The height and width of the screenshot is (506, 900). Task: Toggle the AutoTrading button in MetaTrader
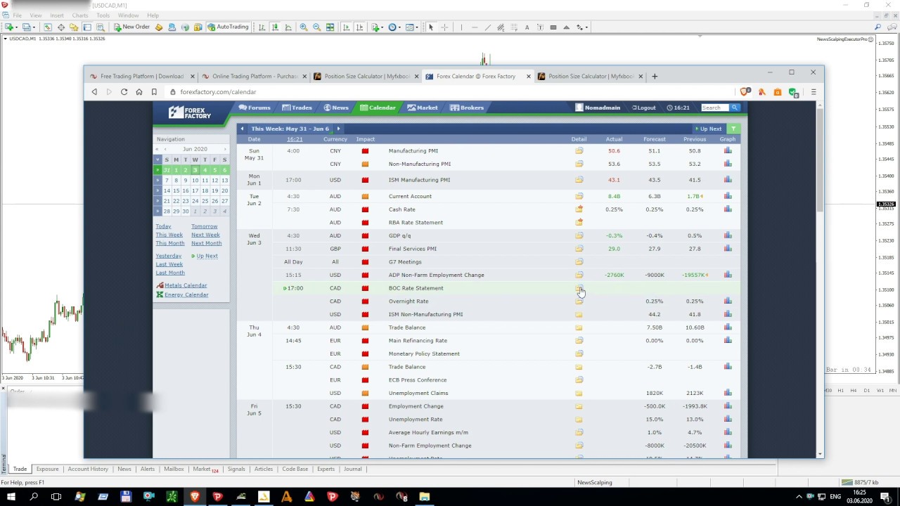228,27
